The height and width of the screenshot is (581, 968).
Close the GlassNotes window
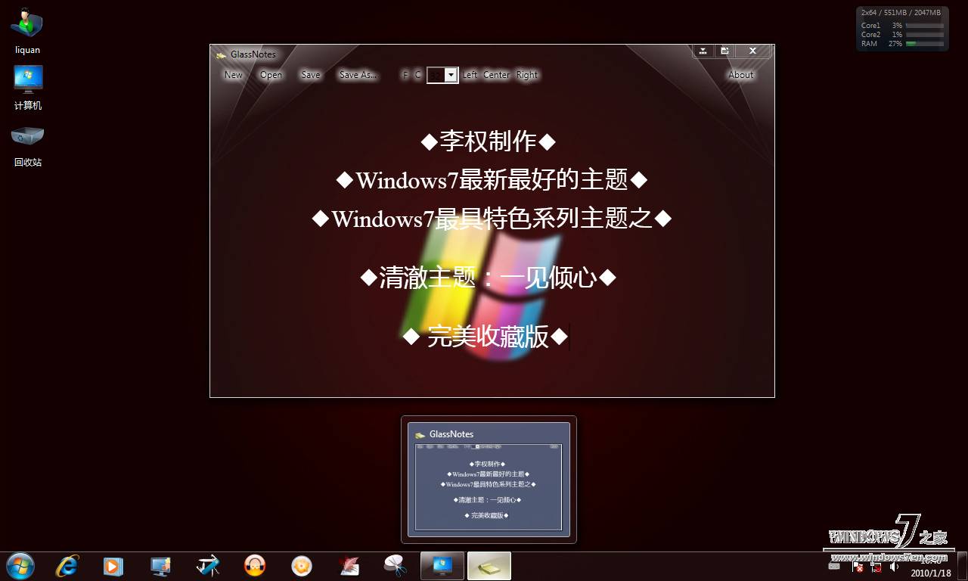[753, 51]
